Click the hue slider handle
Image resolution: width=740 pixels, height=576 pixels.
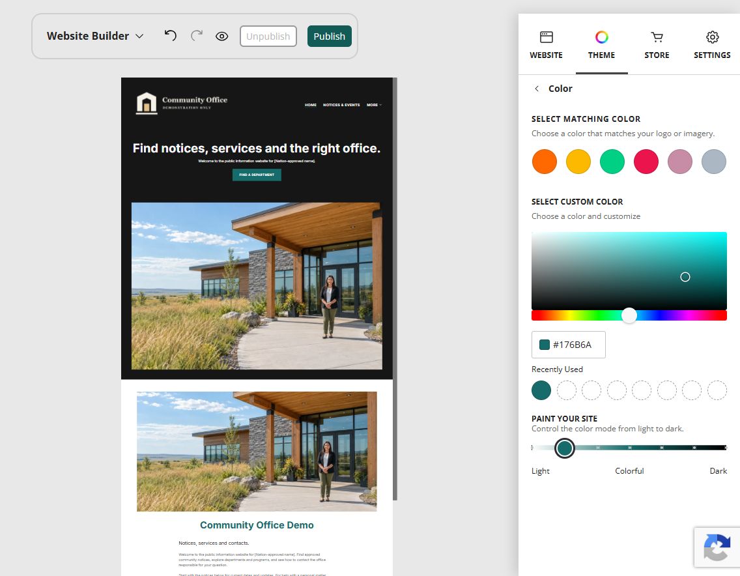pyautogui.click(x=629, y=315)
